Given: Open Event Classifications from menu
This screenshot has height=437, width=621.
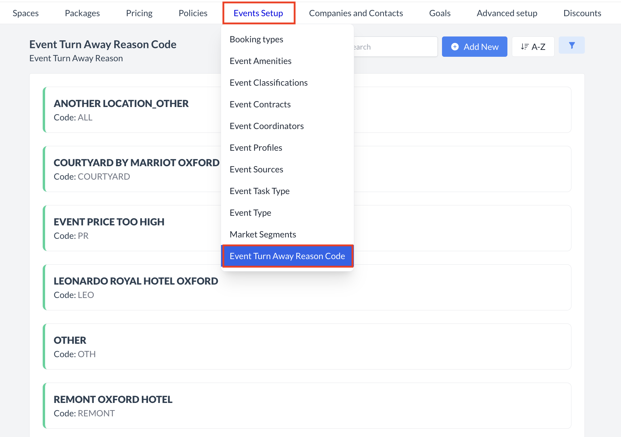Looking at the screenshot, I should coord(269,83).
